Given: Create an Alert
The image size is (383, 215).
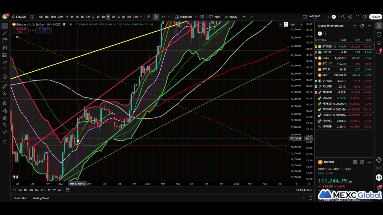Looking at the screenshot, I should (x=215, y=17).
